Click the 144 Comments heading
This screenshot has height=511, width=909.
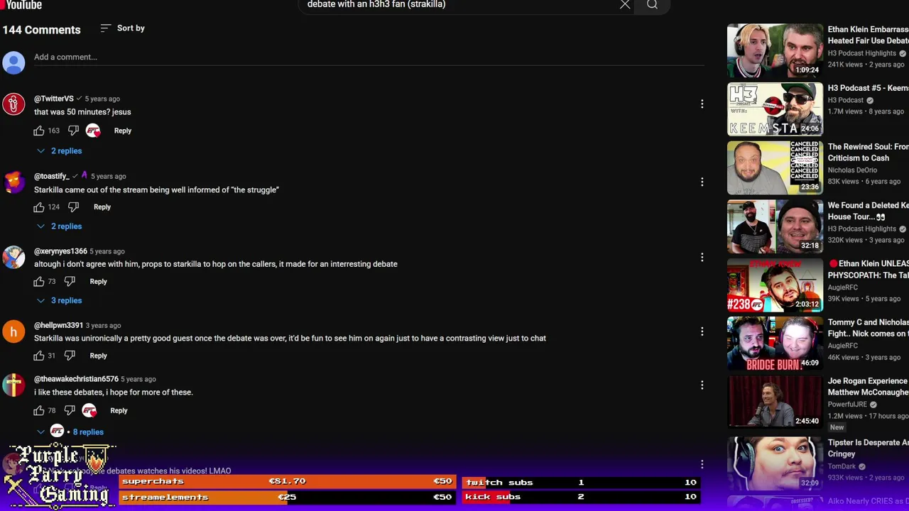41,30
